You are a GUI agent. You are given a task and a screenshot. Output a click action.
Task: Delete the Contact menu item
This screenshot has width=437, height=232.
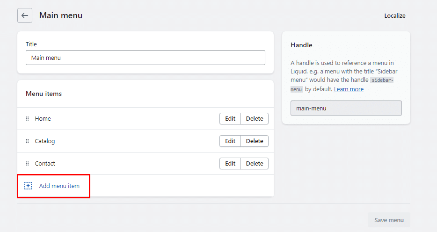255,164
